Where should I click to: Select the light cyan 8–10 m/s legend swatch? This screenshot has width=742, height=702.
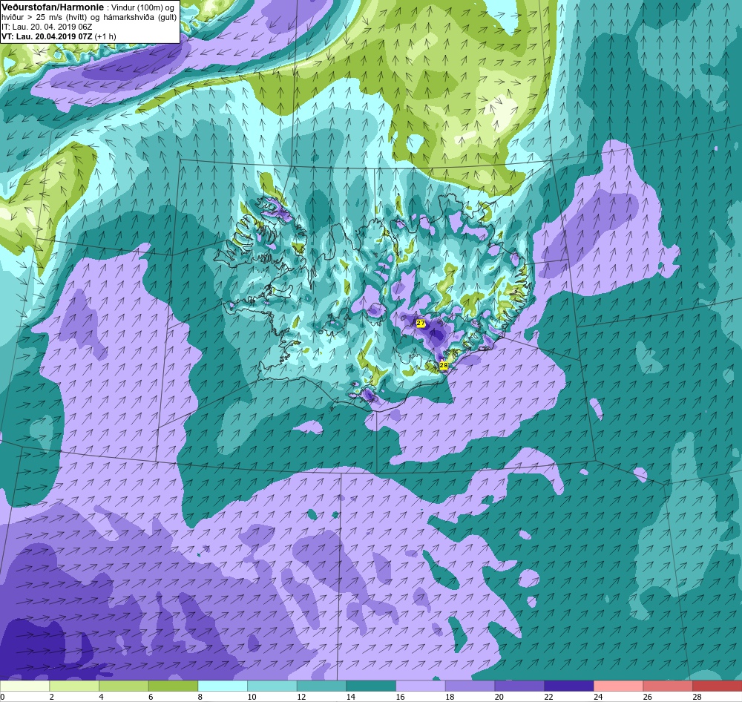pyautogui.click(x=223, y=686)
